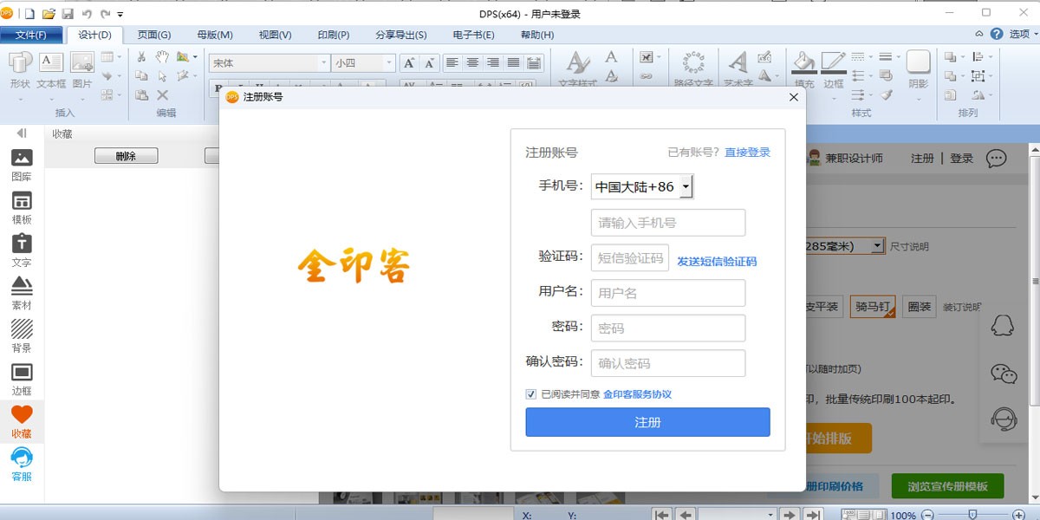Click the blue 注册 submit button
This screenshot has width=1040, height=520.
pos(647,422)
